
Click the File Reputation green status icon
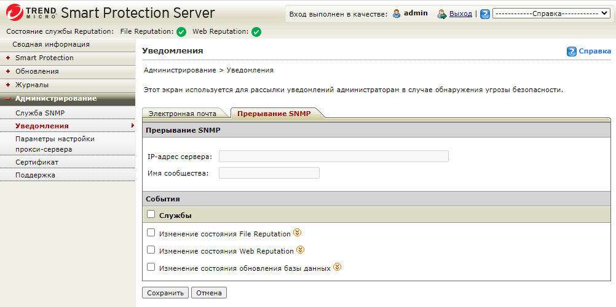181,32
